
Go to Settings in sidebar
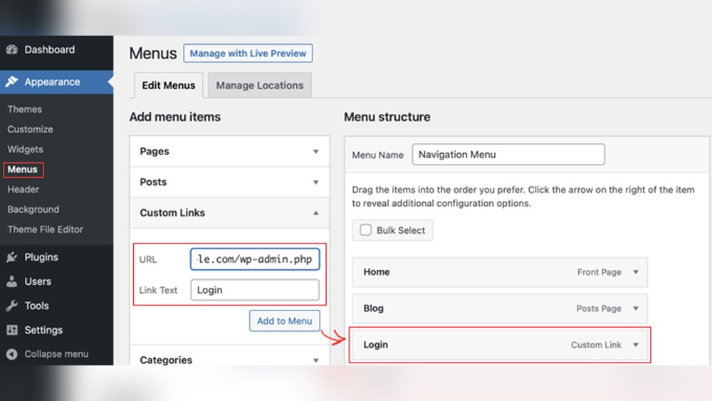43,330
